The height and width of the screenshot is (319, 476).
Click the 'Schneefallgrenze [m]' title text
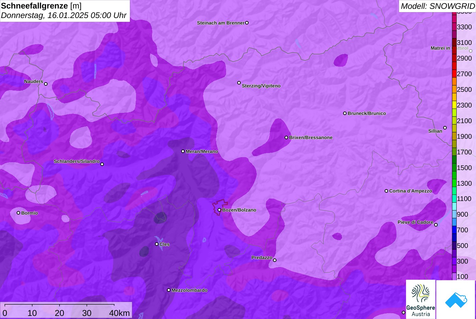click(x=41, y=6)
